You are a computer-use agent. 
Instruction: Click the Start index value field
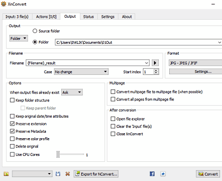click(148, 72)
